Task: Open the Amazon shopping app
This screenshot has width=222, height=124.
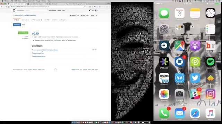Action: [x=164, y=78]
